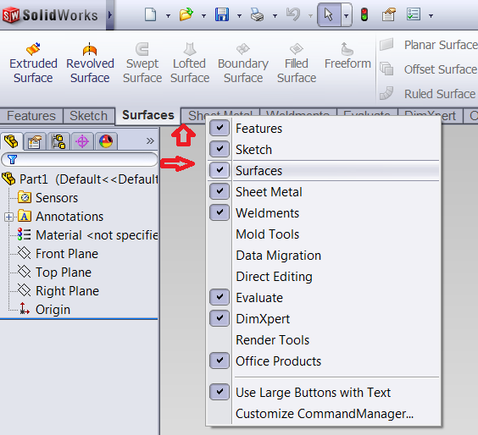
Task: Open the DisplayManager color ball tab
Action: 106,141
